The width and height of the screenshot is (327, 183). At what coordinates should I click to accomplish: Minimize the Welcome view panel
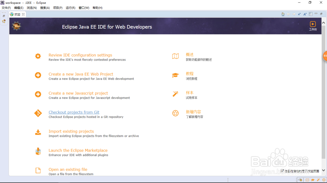[316, 14]
